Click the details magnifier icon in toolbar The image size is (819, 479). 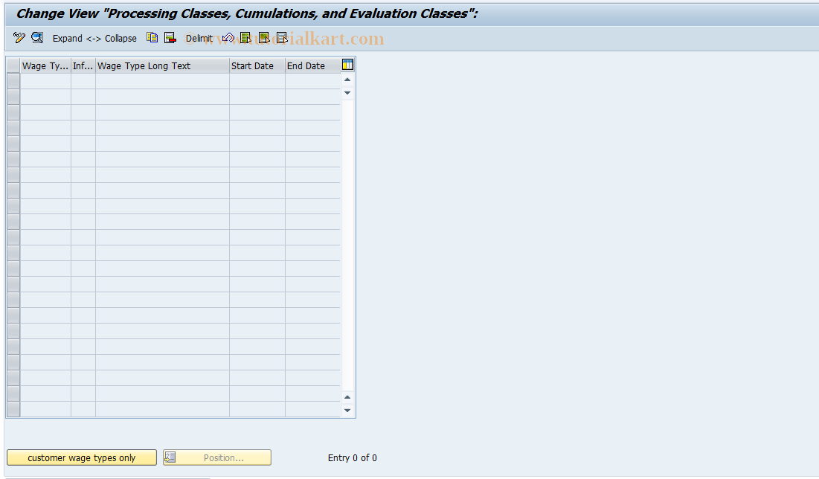[37, 38]
